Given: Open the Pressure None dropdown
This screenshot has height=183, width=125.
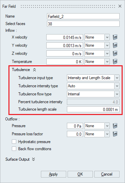Looking at the screenshot, I should [107, 126].
